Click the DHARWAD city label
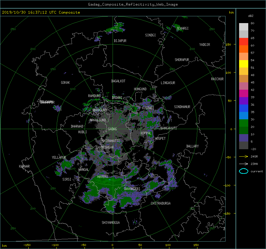Viewport: 266px width, 249px height. pyautogui.click(x=77, y=126)
